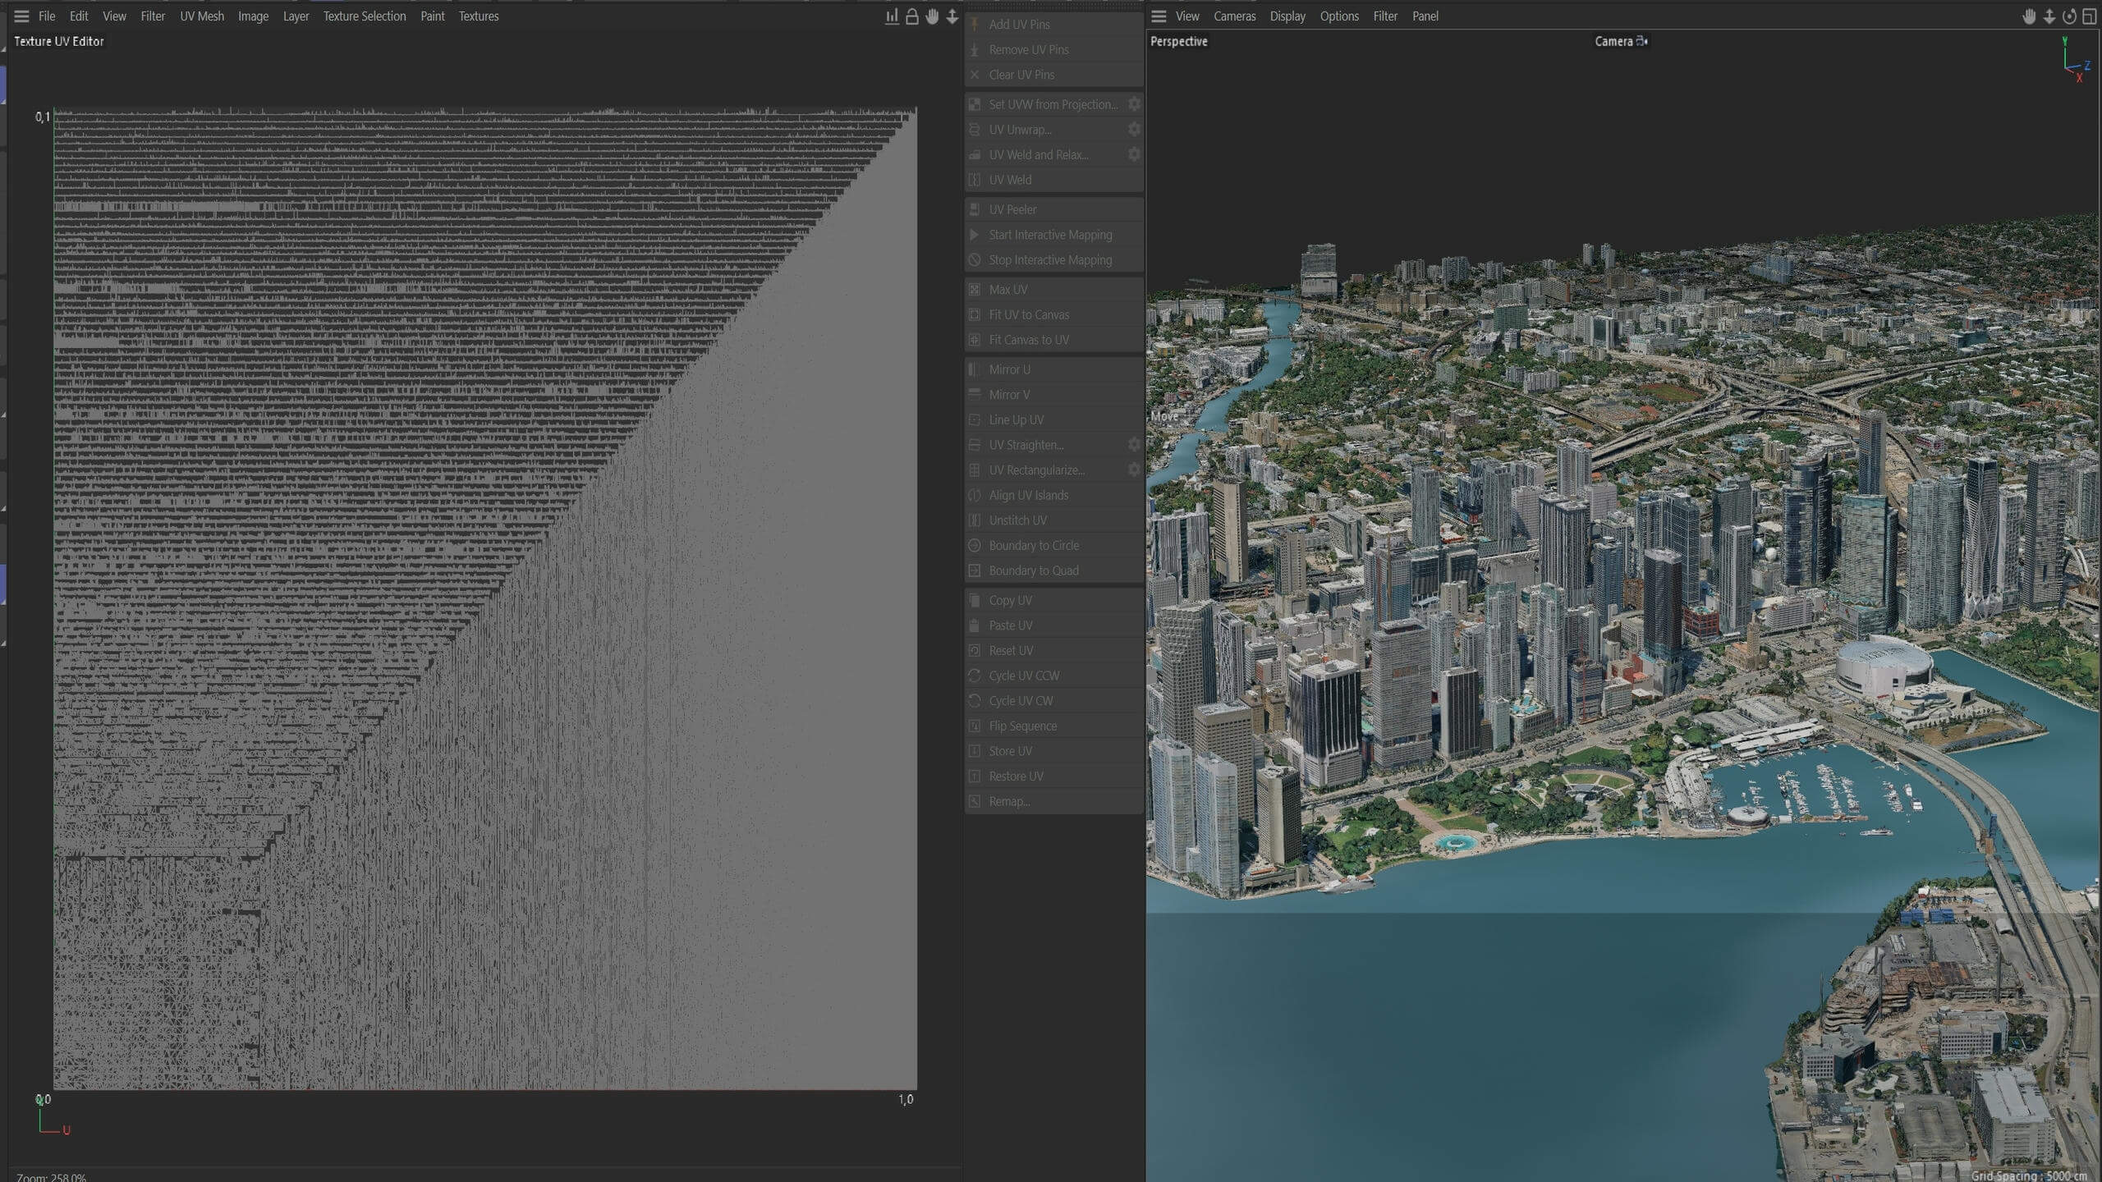Select the zoom arrows icon in UV editor
The height and width of the screenshot is (1182, 2102).
[x=952, y=16]
